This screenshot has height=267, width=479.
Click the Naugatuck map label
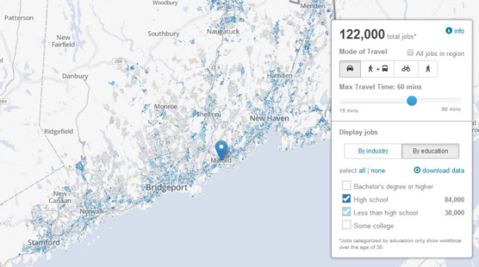tap(224, 32)
